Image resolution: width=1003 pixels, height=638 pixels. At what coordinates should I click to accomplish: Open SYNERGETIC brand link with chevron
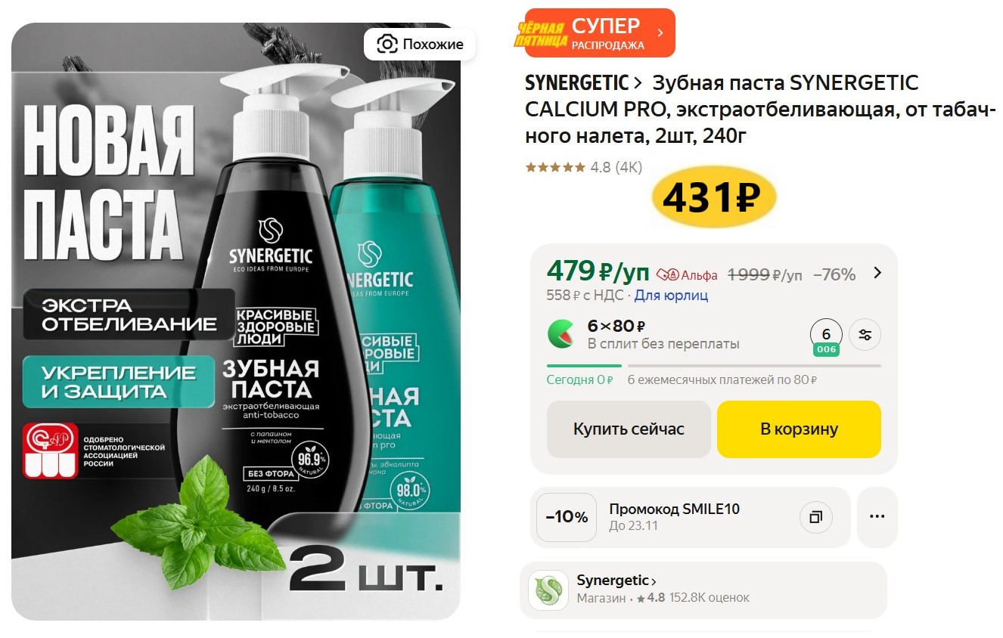click(583, 82)
